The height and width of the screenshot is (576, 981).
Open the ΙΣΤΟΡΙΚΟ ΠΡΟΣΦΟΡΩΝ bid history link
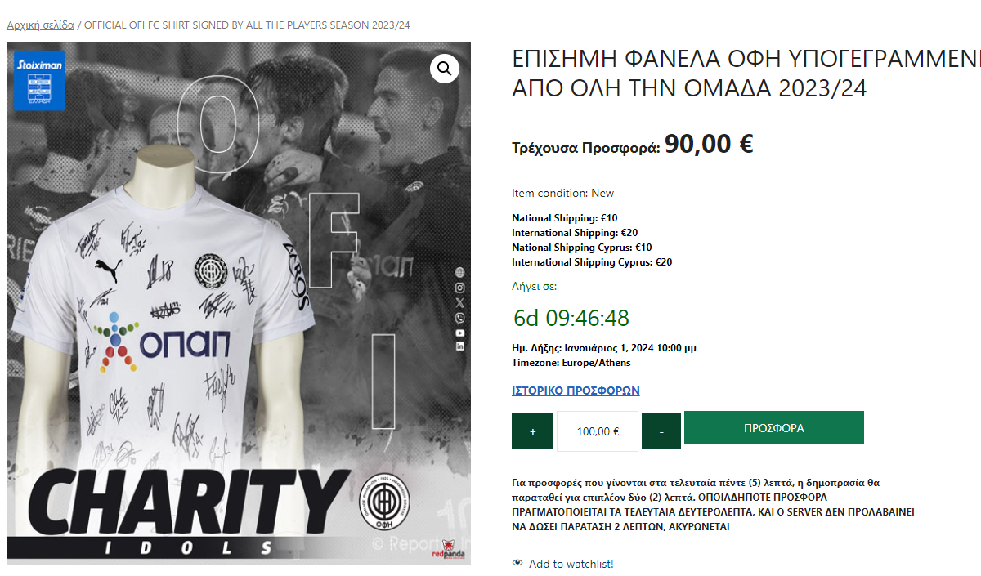tap(576, 391)
